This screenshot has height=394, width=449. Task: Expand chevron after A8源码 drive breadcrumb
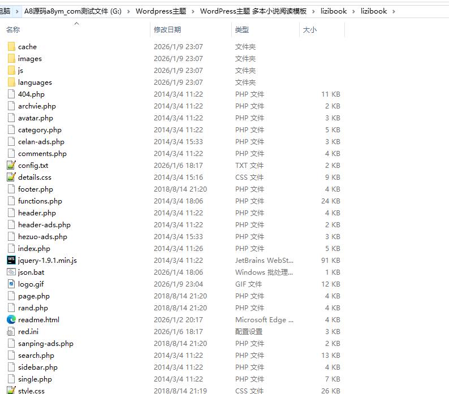pyautogui.click(x=128, y=11)
